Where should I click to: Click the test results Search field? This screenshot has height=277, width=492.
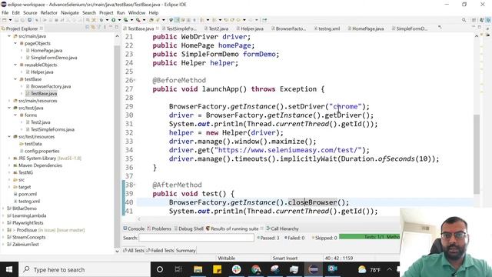click(x=197, y=238)
